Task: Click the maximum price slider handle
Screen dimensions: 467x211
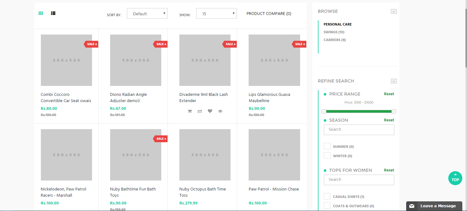Action: tap(394, 111)
